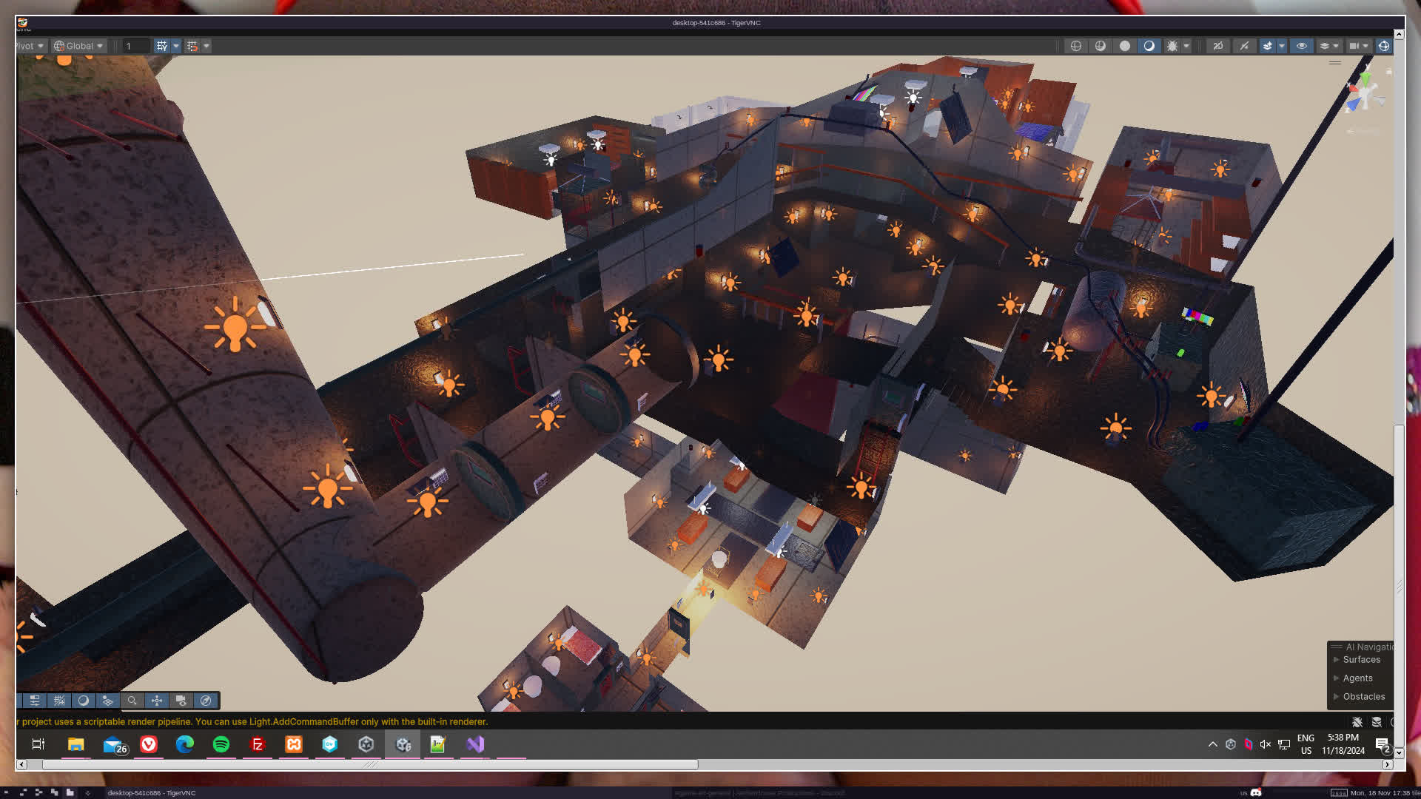
Task: Toggle scene visibility eye icon
Action: 1301,46
